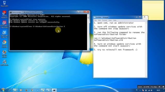165x92 pixels.
Task: Minimize the Notepad window
Action: (x=137, y=17)
